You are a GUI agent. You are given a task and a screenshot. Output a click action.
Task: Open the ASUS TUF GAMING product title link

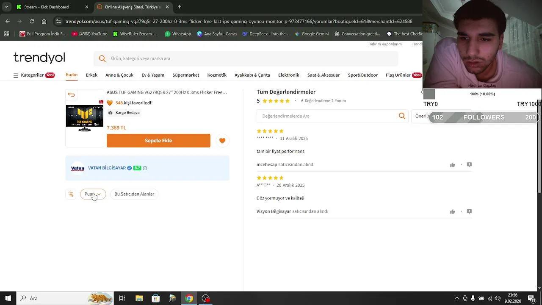tap(167, 92)
